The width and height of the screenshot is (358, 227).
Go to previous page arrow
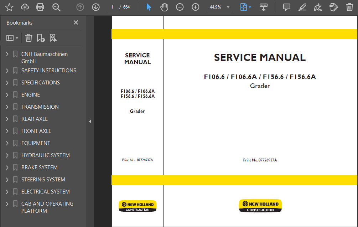[x=80, y=7]
